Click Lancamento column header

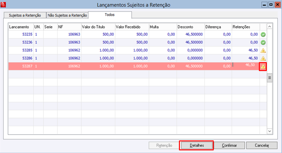21,27
